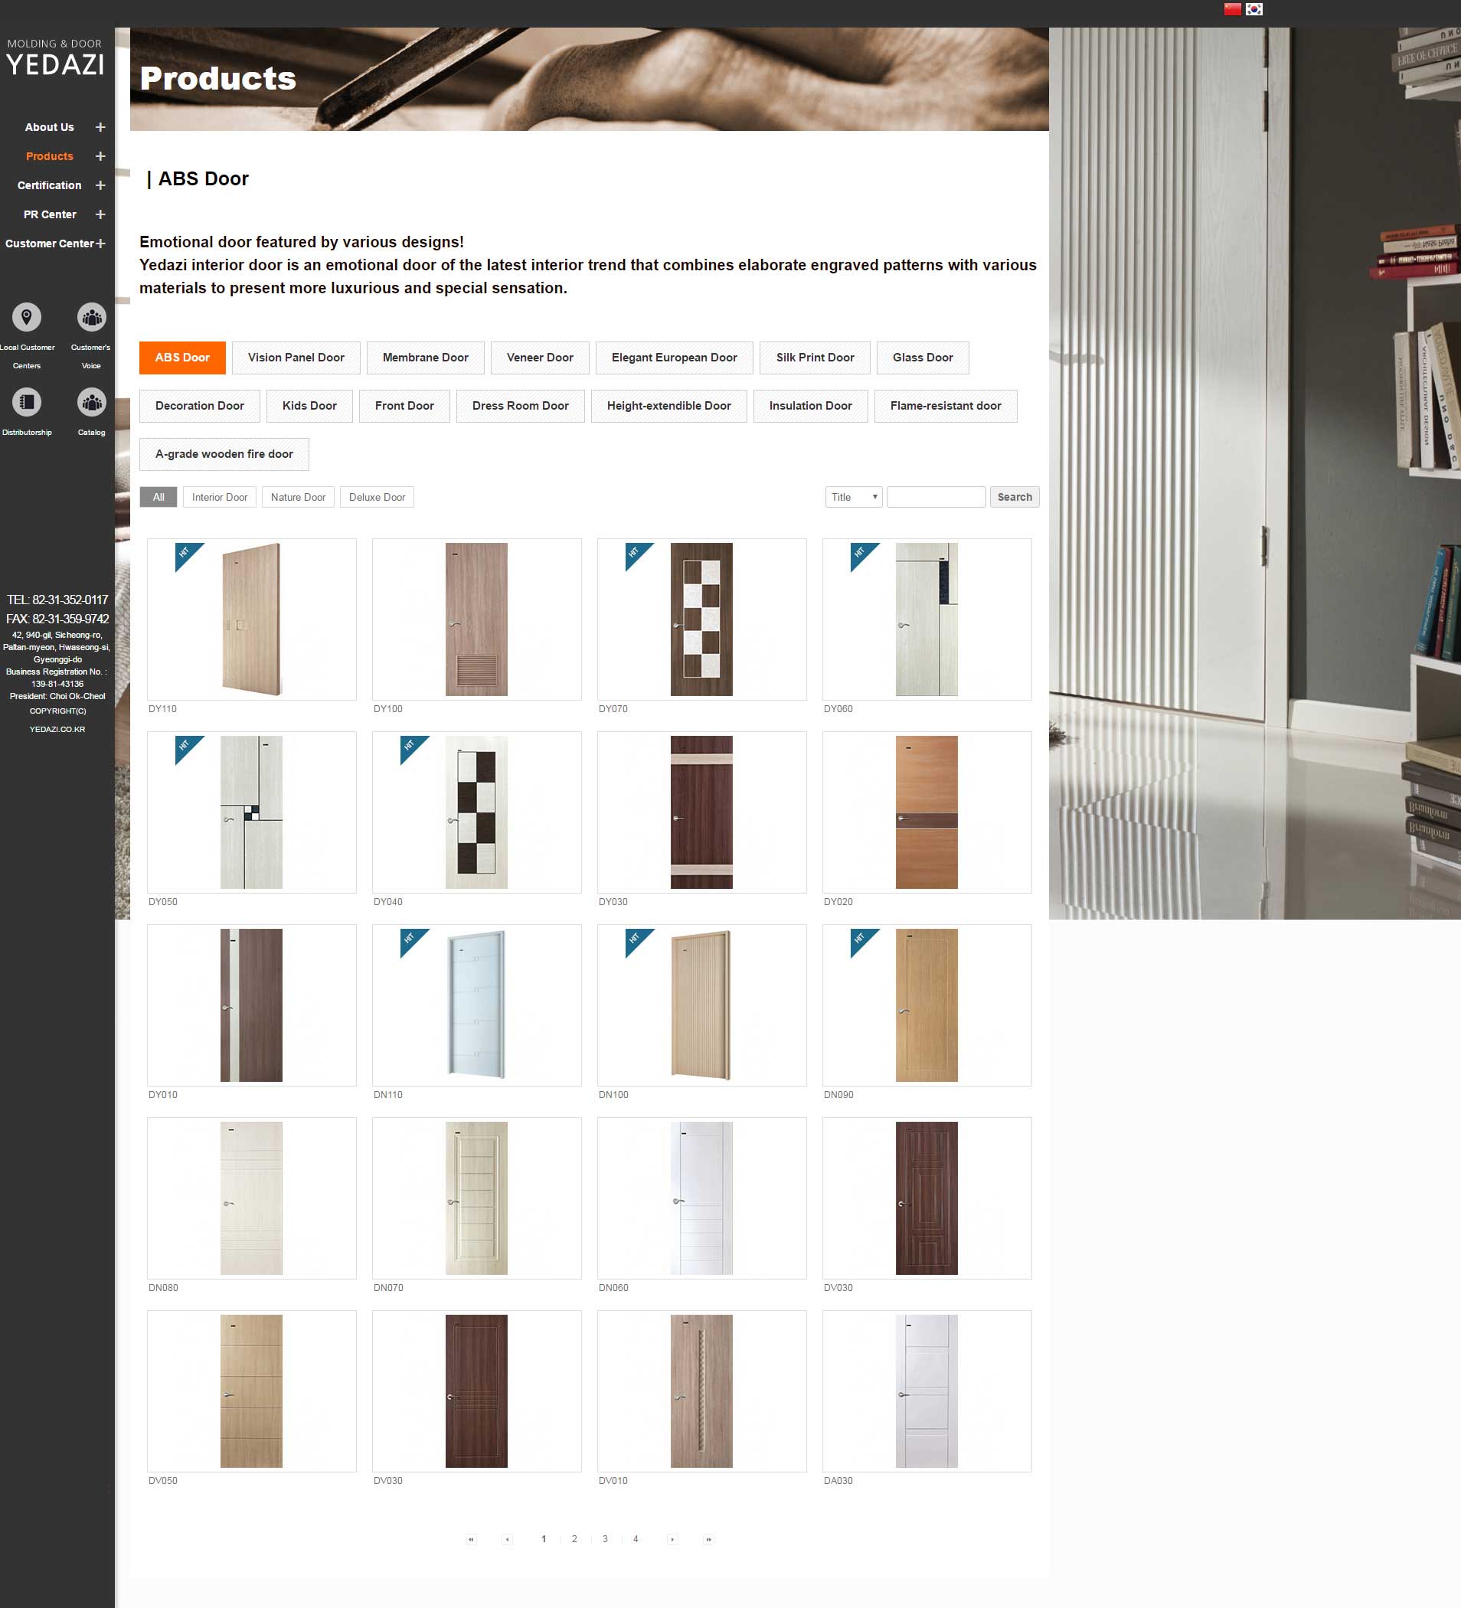The height and width of the screenshot is (1608, 1461).
Task: Open the Title search dropdown
Action: (852, 497)
